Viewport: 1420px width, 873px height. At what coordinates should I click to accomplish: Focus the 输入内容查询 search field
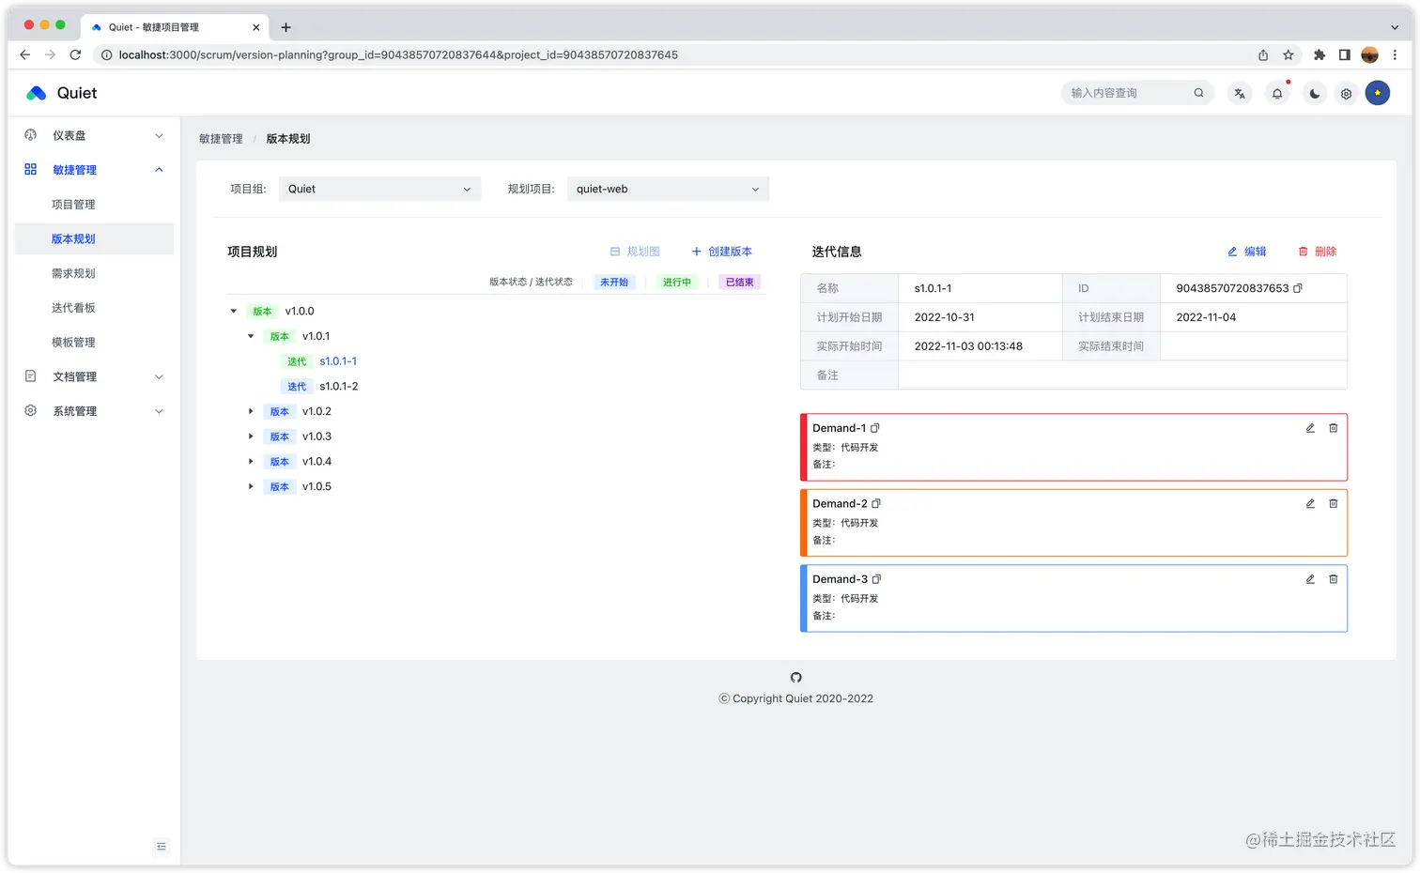coord(1128,93)
